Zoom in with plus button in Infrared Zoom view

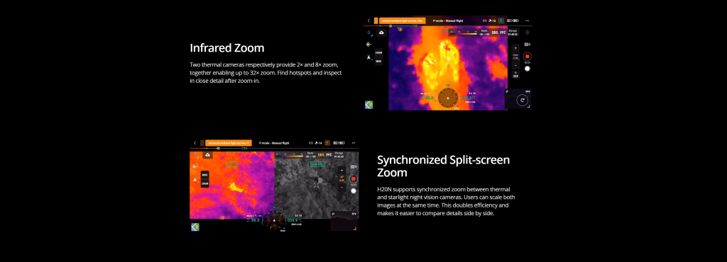pyautogui.click(x=515, y=48)
